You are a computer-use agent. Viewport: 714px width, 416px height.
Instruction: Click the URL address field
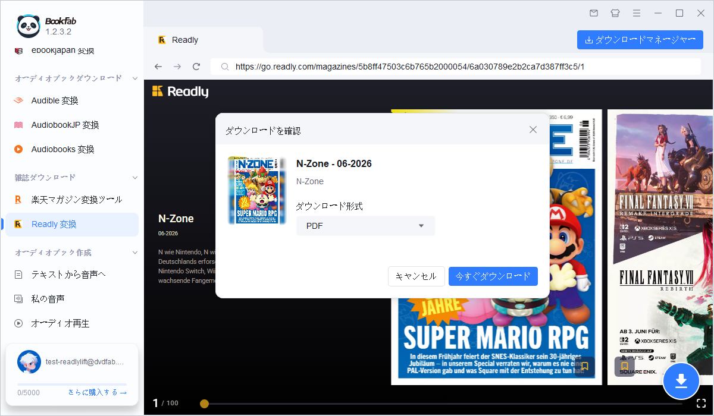457,67
